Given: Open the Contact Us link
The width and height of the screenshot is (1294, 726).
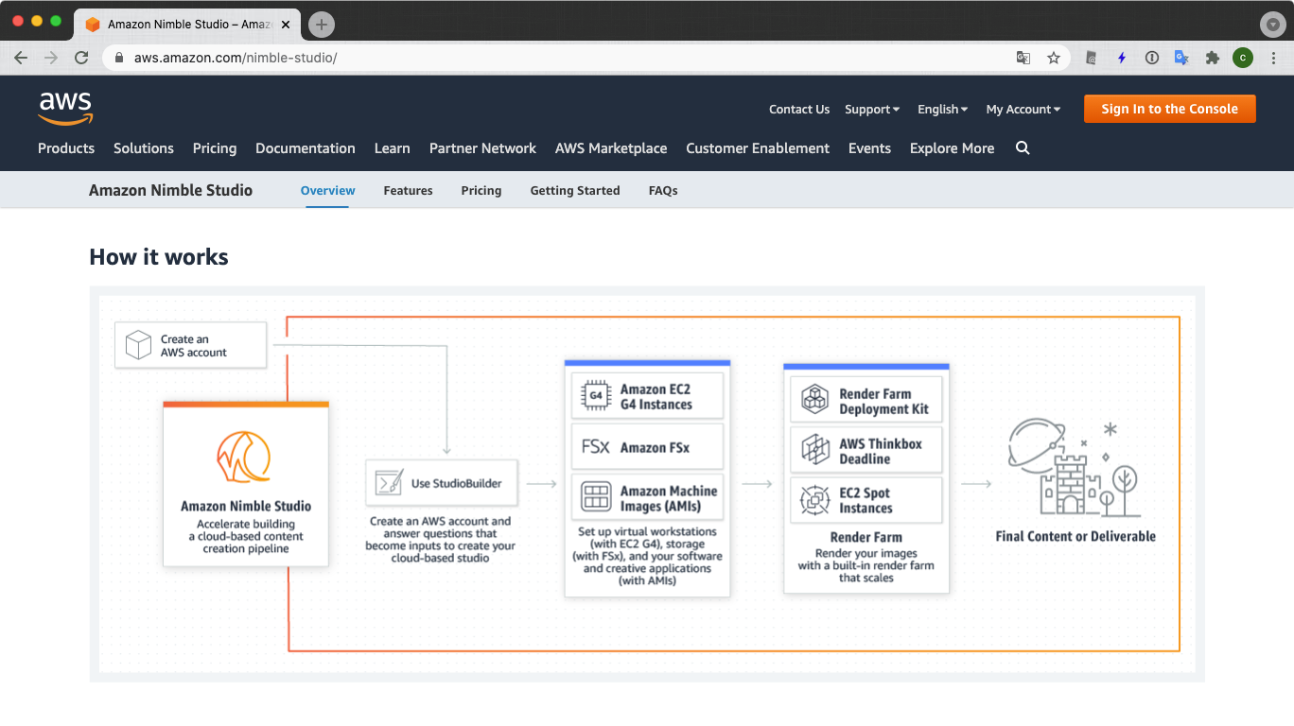Looking at the screenshot, I should 798,109.
